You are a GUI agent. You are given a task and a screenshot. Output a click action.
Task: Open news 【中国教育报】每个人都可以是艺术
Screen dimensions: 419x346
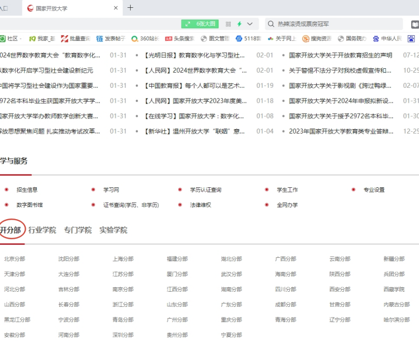point(194,86)
